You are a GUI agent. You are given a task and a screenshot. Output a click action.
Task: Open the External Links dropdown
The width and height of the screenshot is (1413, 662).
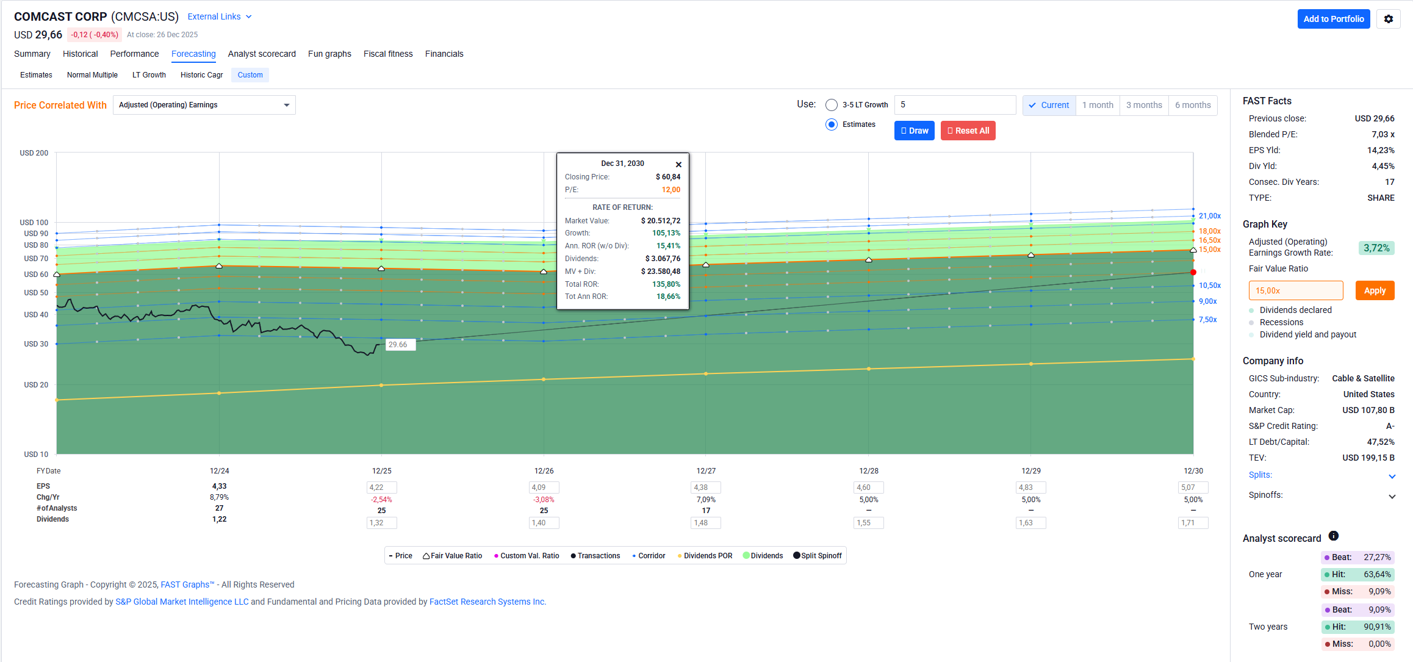click(219, 16)
